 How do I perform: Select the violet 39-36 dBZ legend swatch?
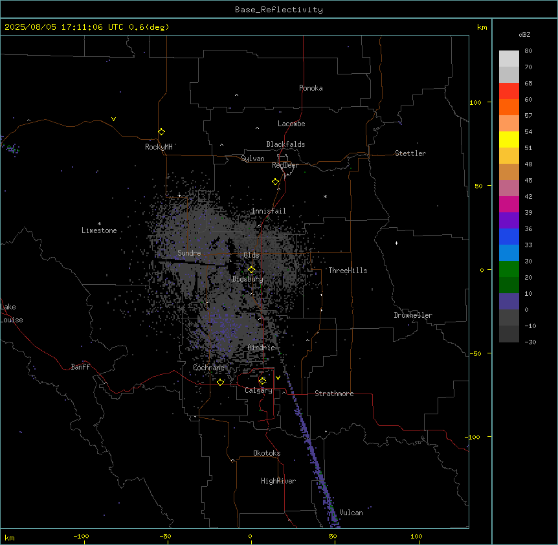coord(509,221)
